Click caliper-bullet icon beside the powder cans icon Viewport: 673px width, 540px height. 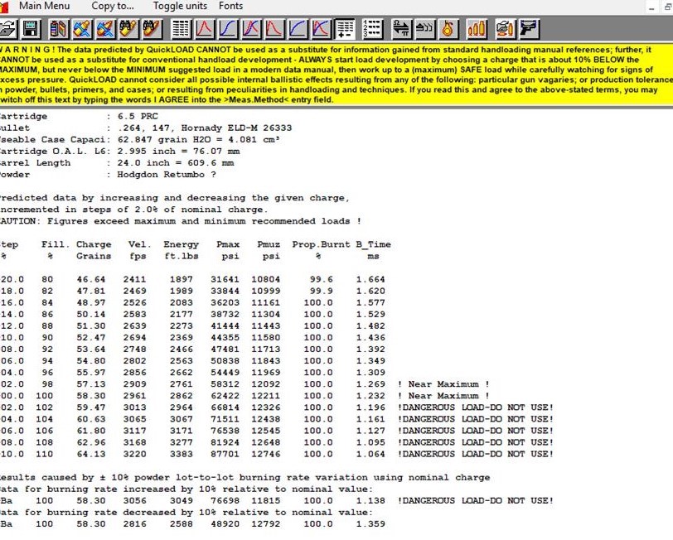pos(82,29)
